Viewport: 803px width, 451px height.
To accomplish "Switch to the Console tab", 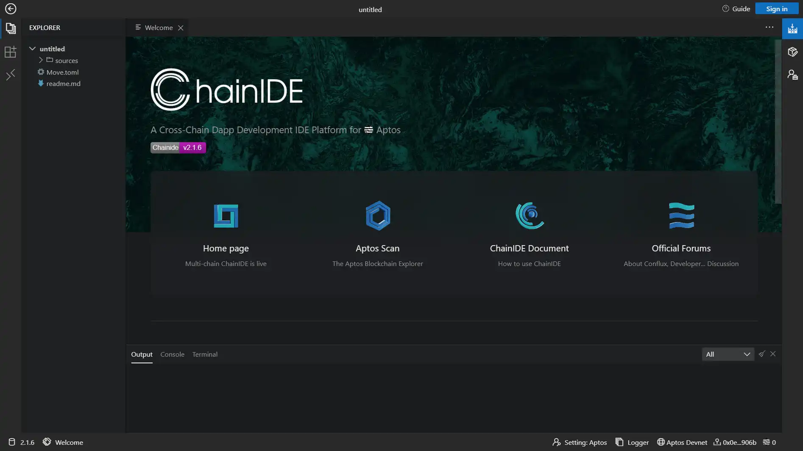I will [172, 354].
